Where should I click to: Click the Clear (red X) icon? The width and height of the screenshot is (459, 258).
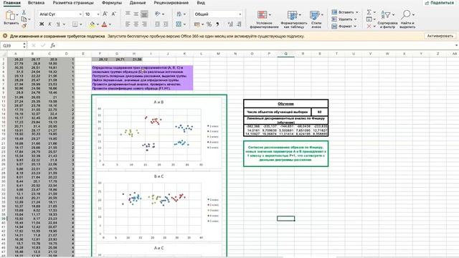[x=369, y=27]
